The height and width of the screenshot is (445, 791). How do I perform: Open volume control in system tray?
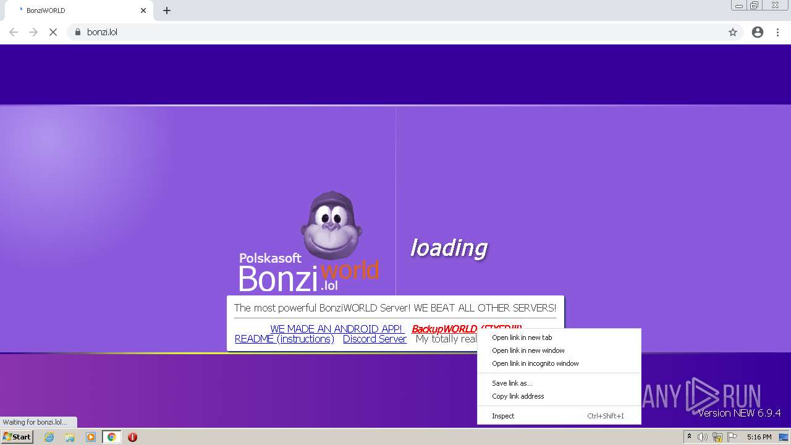(703, 437)
